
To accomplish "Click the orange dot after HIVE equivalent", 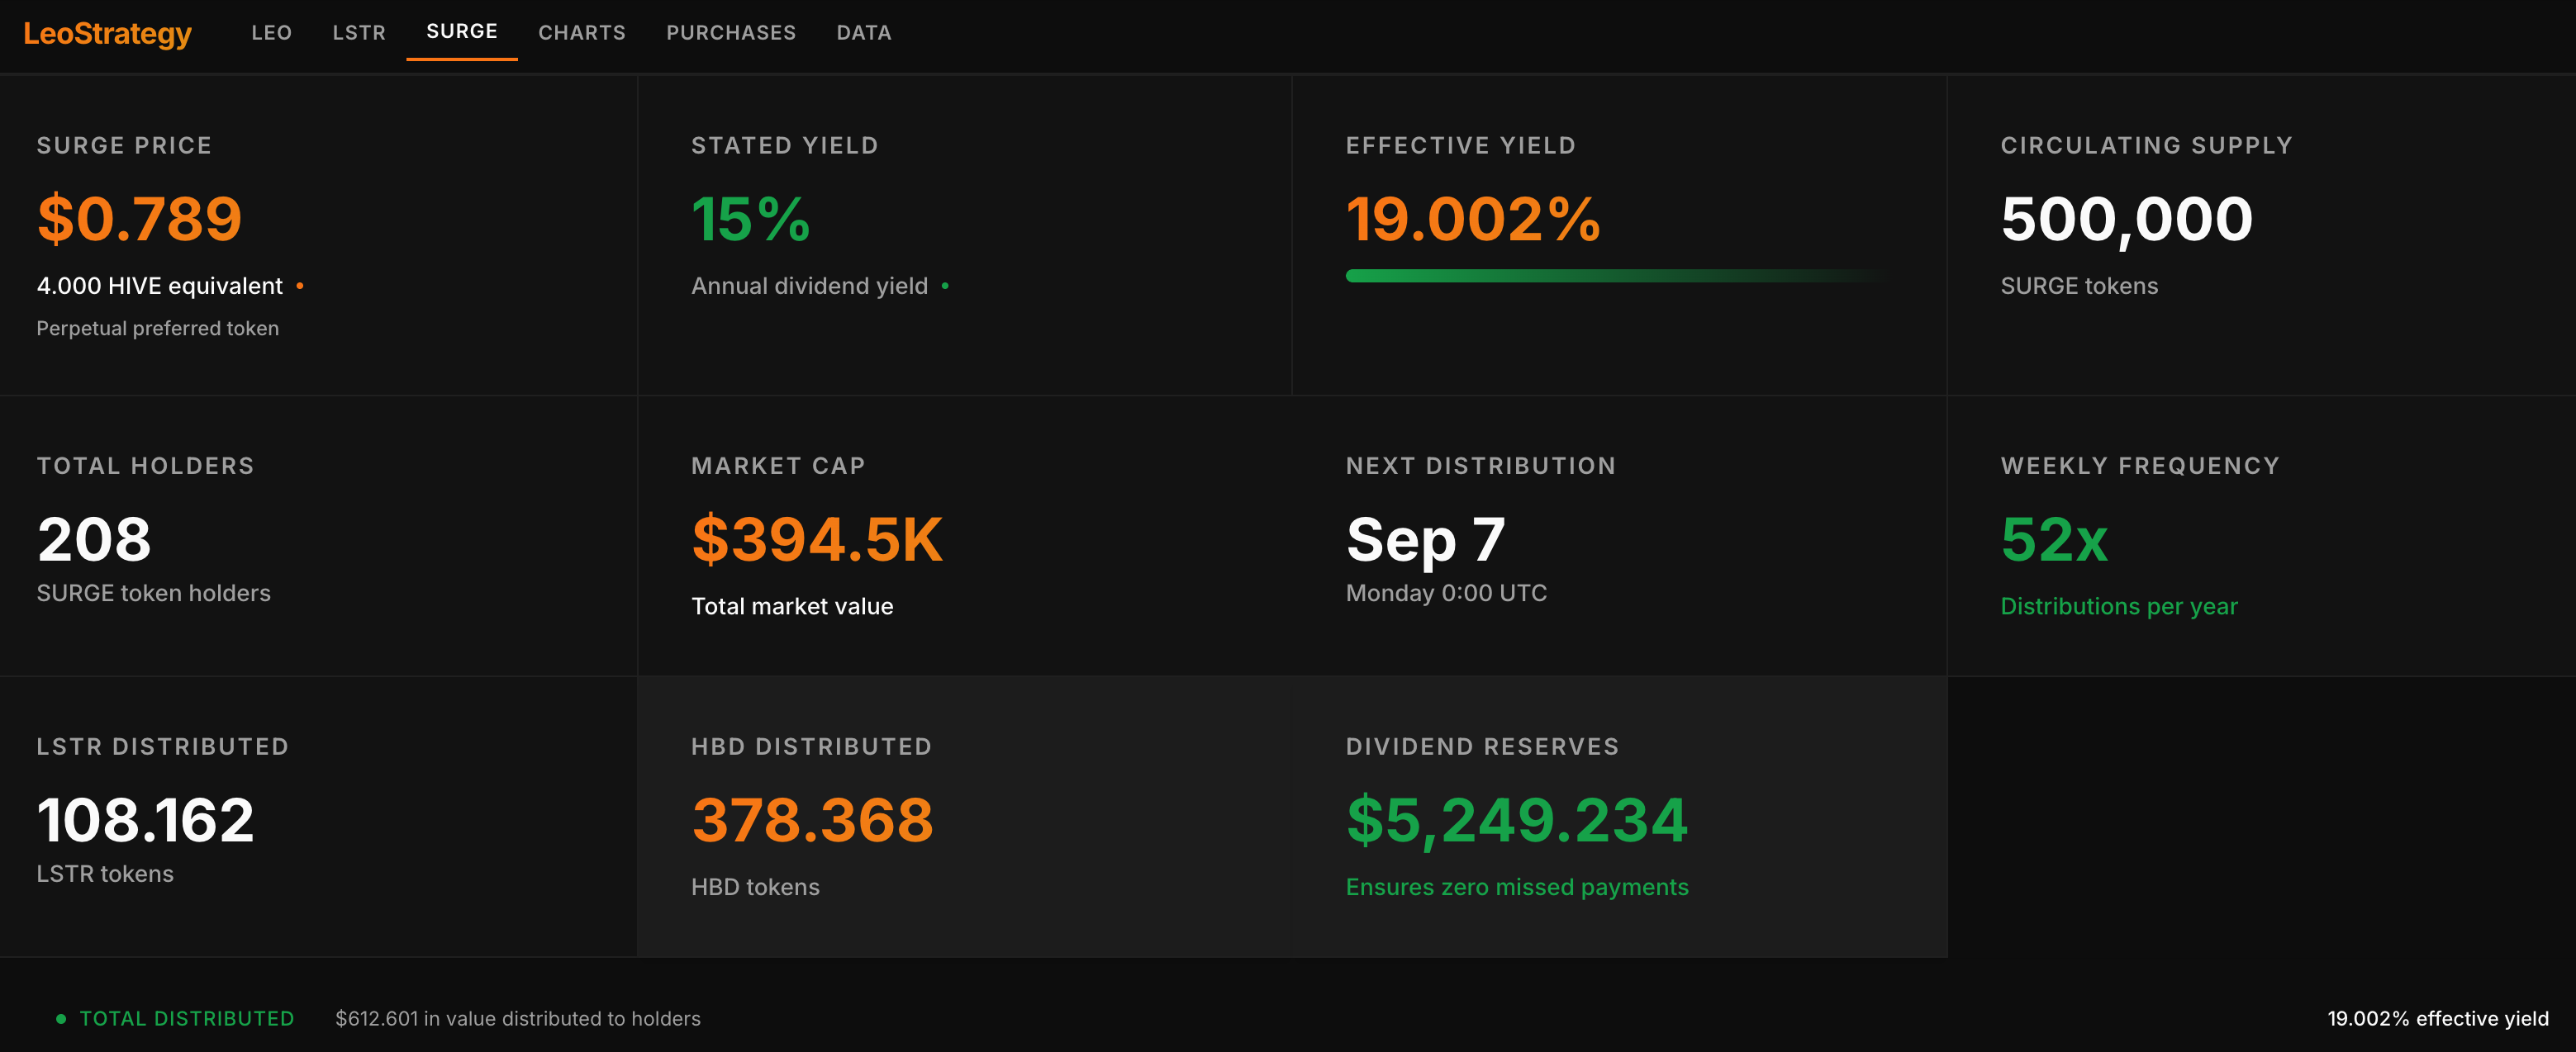I will [300, 287].
